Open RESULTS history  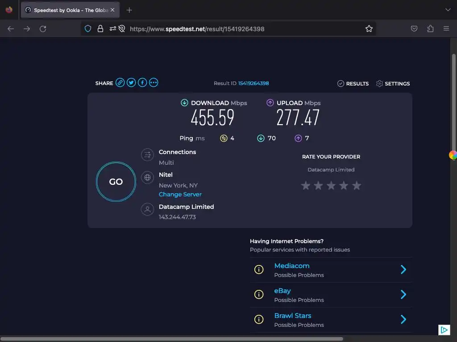tap(353, 84)
